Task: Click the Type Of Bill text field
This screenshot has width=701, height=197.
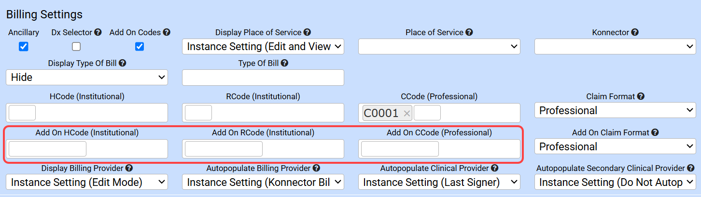Action: [x=263, y=77]
